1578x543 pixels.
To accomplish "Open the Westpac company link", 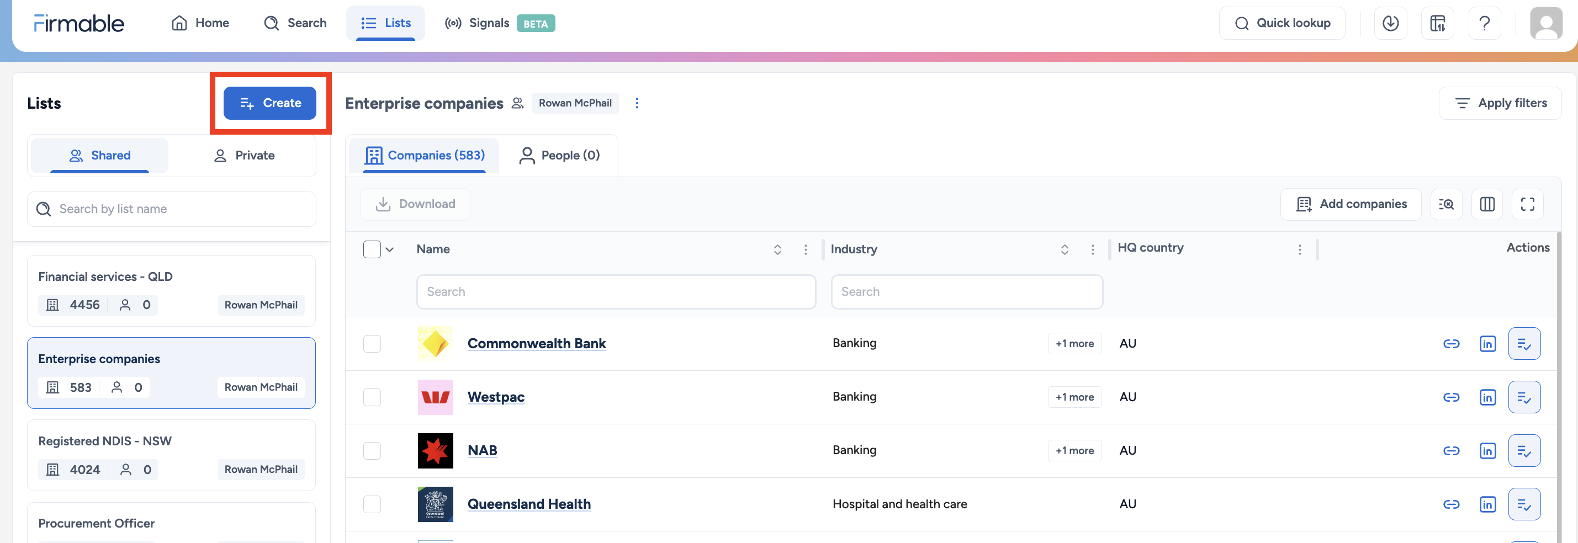I will [x=496, y=397].
